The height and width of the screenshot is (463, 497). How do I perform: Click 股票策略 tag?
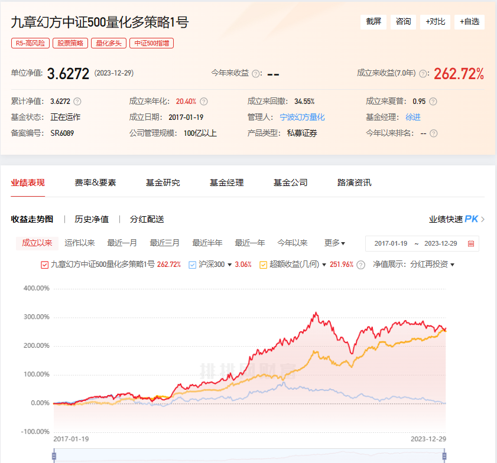point(70,43)
